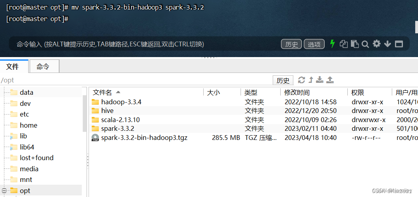Sort by 修改时间 column header
Image resolution: width=418 pixels, height=197 pixels.
click(297, 92)
